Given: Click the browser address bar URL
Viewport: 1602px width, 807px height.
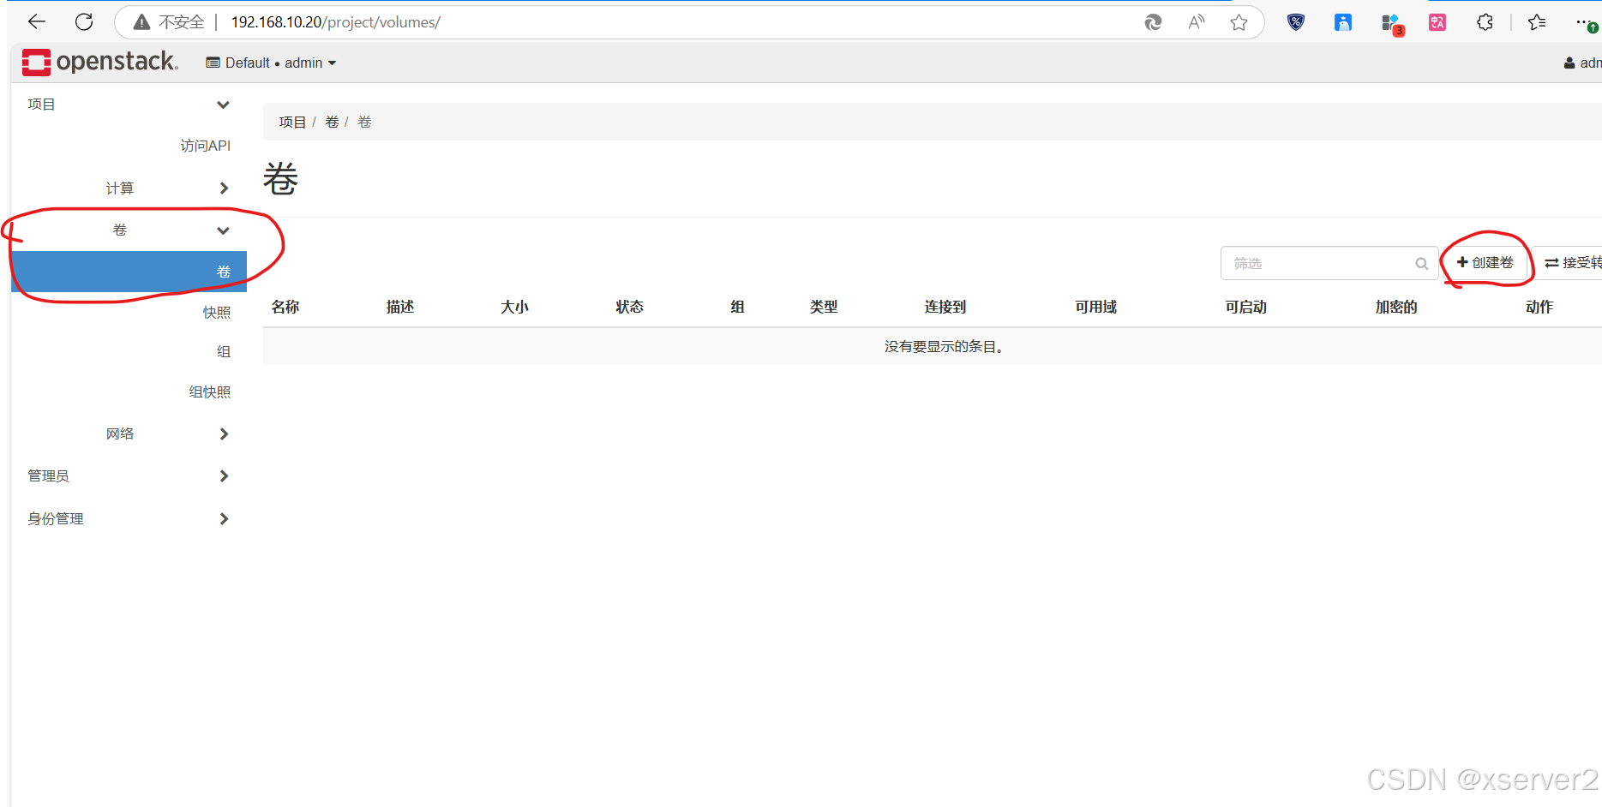Looking at the screenshot, I should (x=335, y=22).
